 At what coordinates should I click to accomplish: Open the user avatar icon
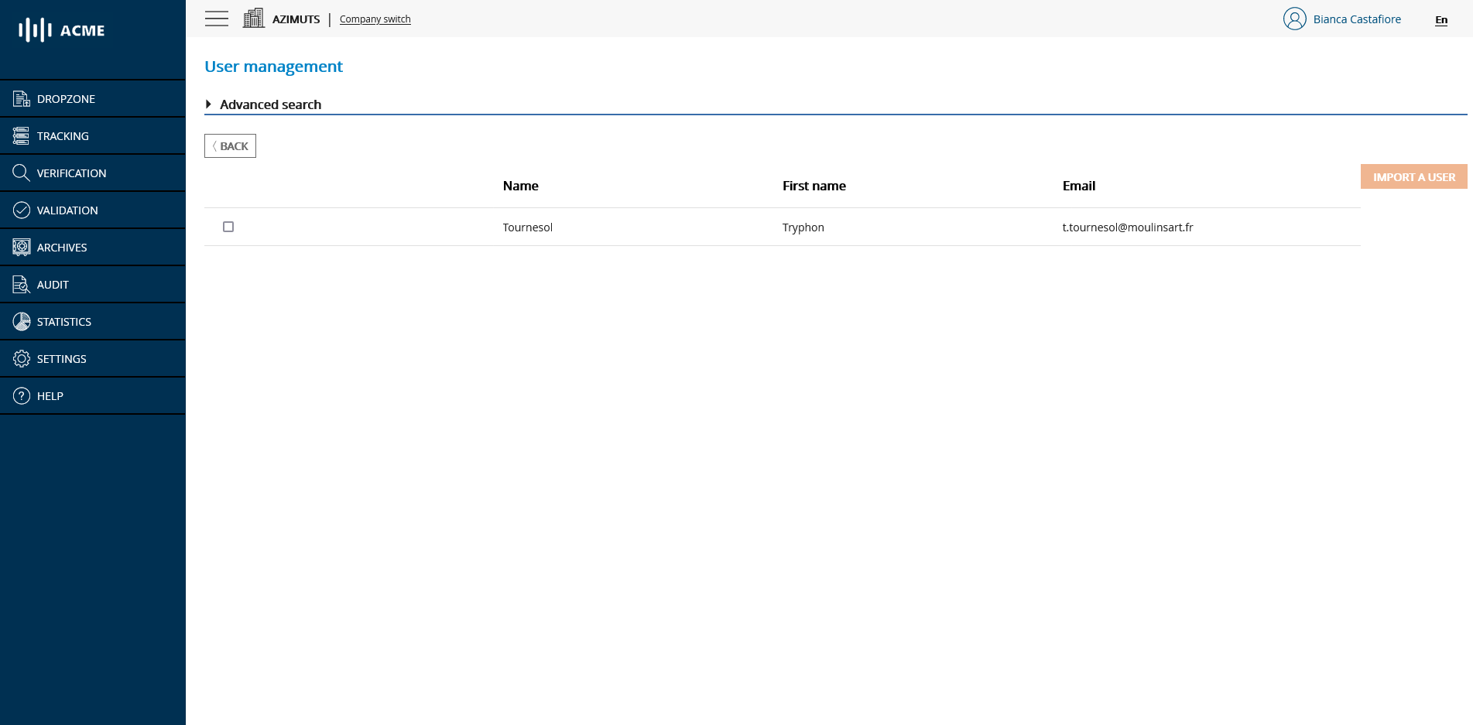pyautogui.click(x=1293, y=19)
